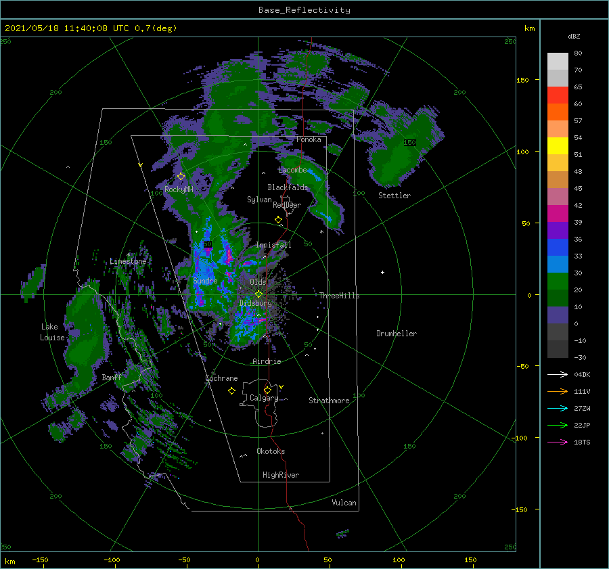Click the 80 dBZ legend value
Screen dimensions: 609x569
coord(578,53)
